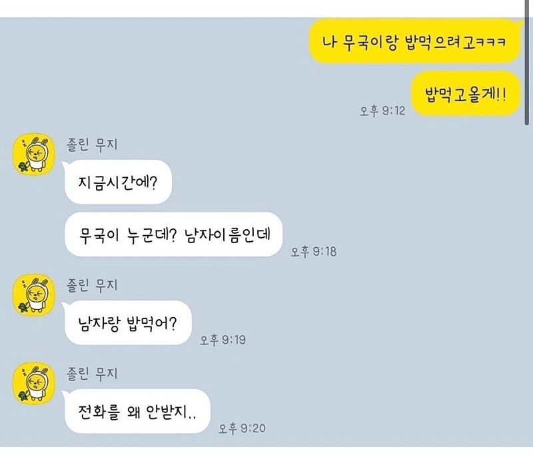The image size is (533, 455).
Task: Tap the avatar beside the 남자랑 밥먹어? message
Action: click(34, 295)
